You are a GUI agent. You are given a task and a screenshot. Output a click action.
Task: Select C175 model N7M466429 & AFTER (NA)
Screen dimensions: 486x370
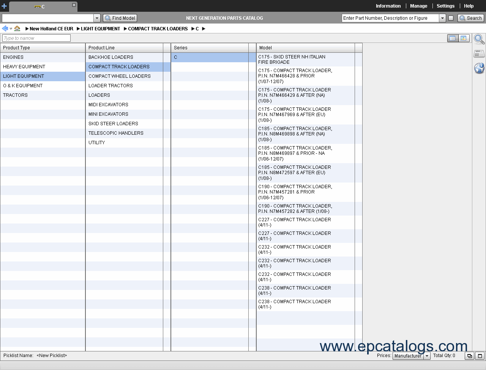[309, 95]
